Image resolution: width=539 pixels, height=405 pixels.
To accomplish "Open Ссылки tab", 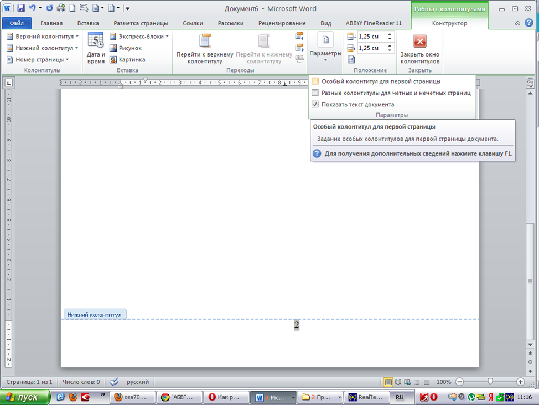I will (x=193, y=23).
